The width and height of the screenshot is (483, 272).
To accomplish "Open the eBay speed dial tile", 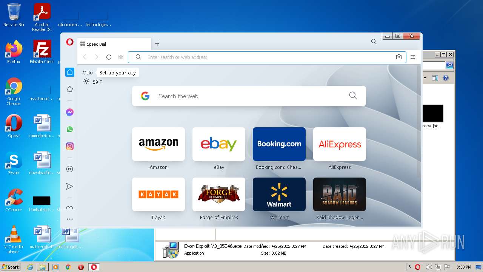I will pos(219,144).
